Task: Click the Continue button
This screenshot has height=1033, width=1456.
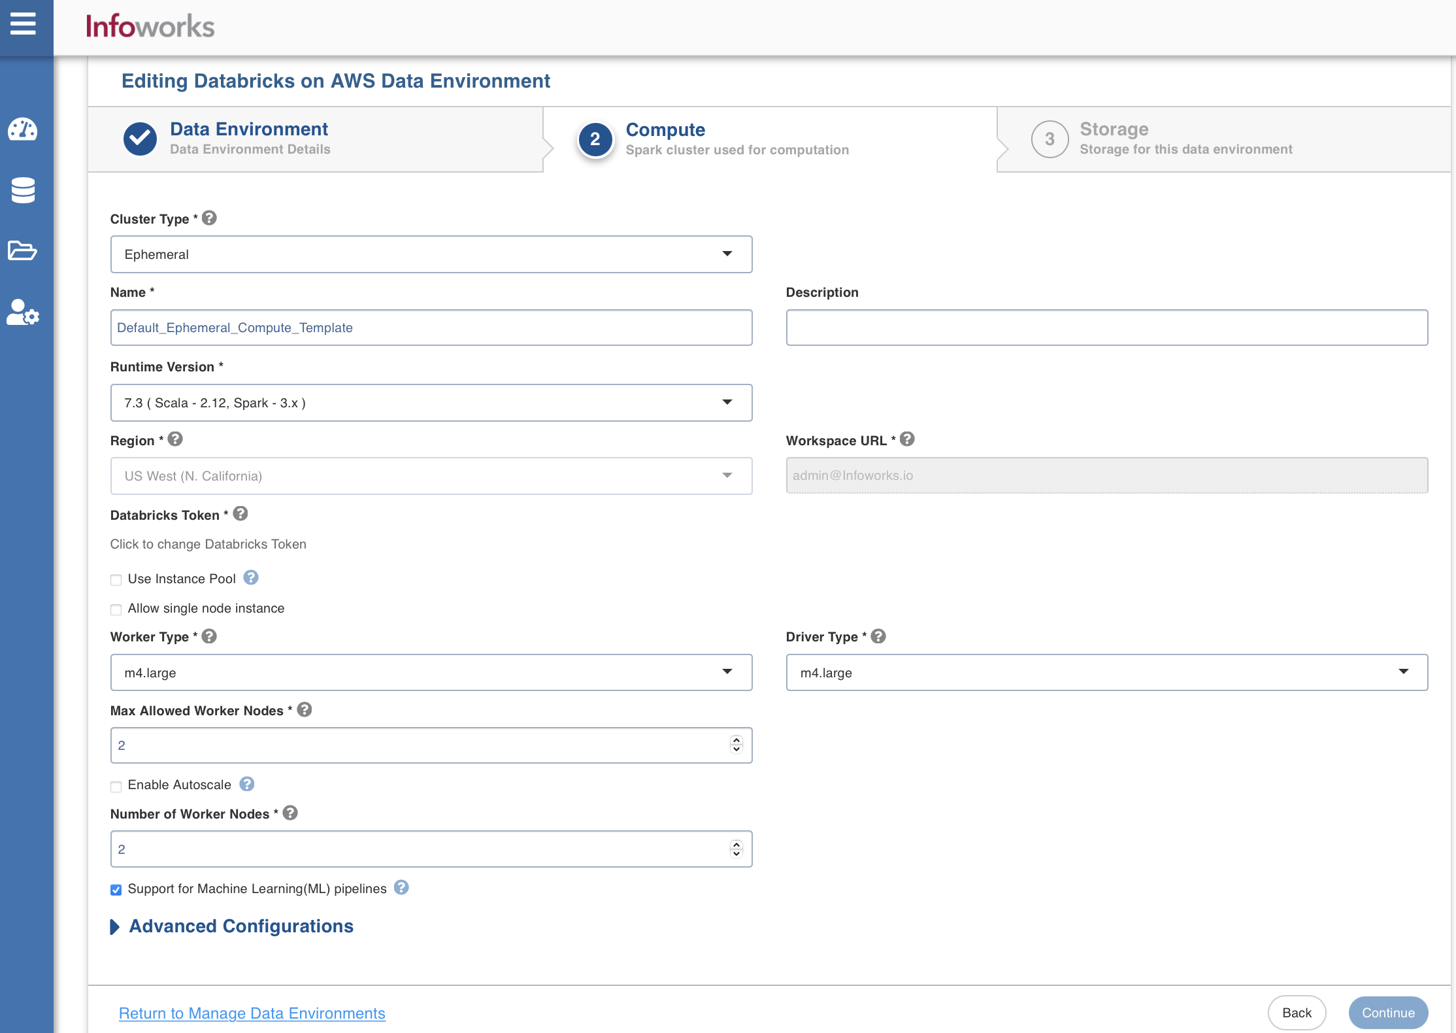Action: tap(1388, 1013)
